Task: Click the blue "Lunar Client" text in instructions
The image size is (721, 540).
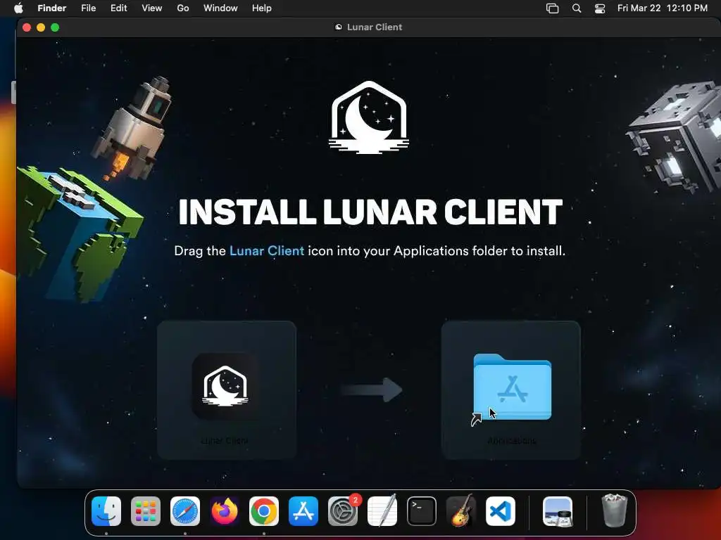Action: coord(267,251)
